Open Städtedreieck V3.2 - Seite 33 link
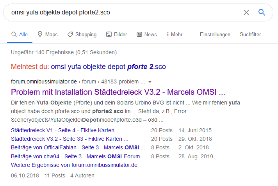This screenshot has width=278, height=186. click(x=66, y=139)
